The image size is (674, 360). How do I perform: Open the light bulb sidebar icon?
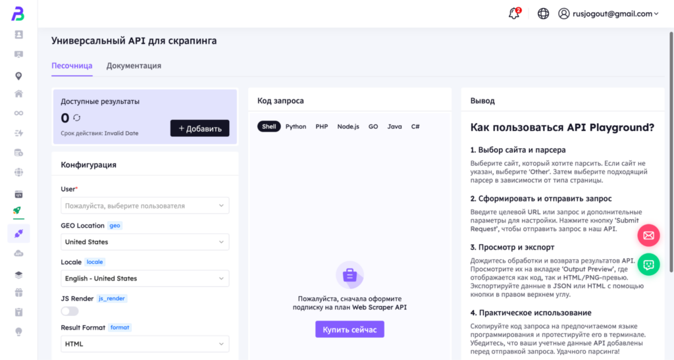(18, 332)
